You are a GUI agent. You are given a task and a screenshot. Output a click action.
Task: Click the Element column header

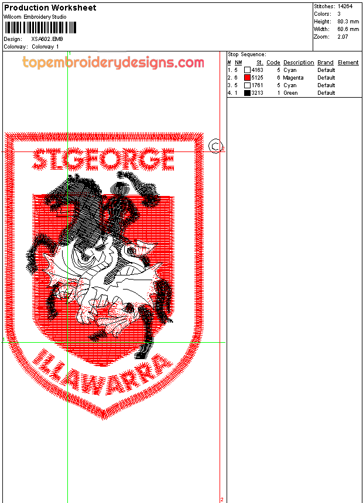click(348, 63)
